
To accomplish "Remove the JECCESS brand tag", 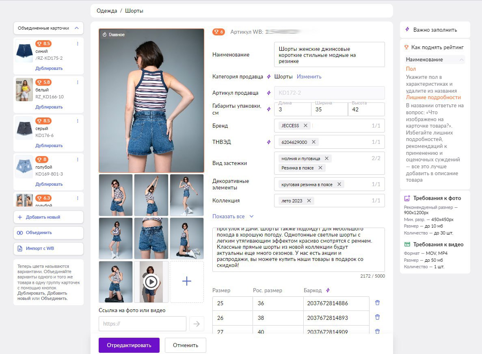I will point(305,126).
